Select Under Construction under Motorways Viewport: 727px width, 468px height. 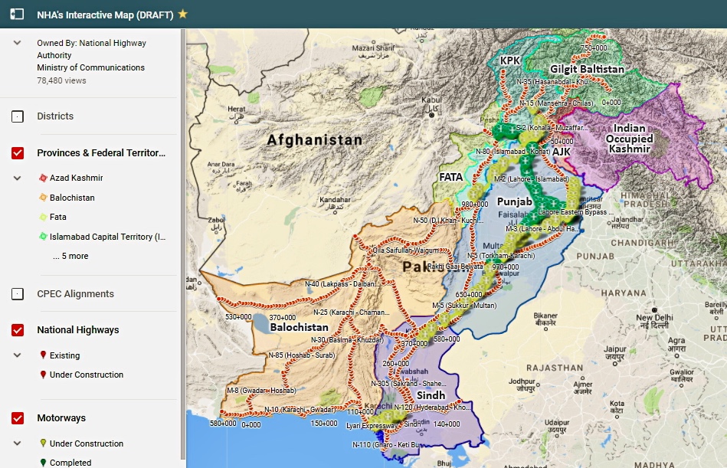(87, 443)
